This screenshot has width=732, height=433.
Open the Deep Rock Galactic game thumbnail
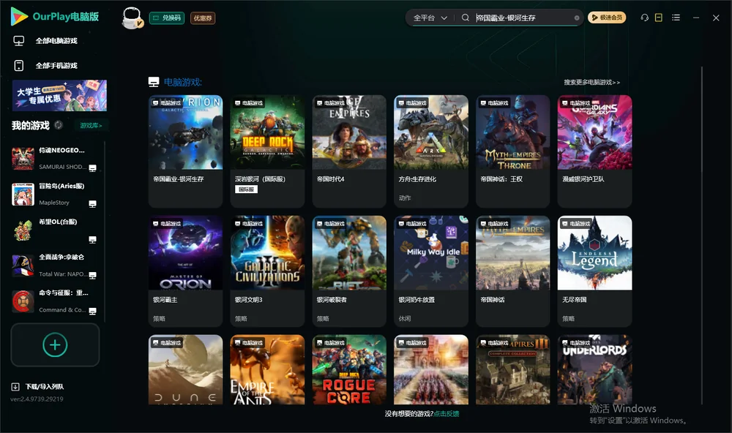pos(267,132)
